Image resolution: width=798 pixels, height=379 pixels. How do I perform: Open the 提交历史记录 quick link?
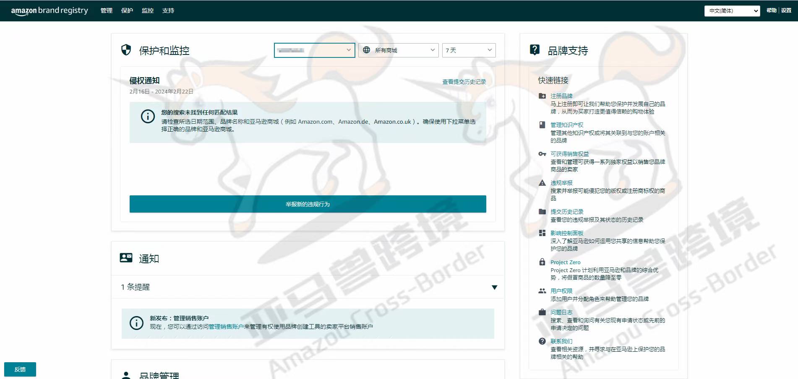point(567,212)
